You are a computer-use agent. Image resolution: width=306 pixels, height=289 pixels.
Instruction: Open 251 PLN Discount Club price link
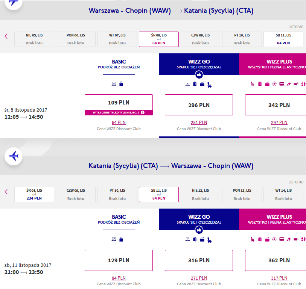pyautogui.click(x=199, y=123)
